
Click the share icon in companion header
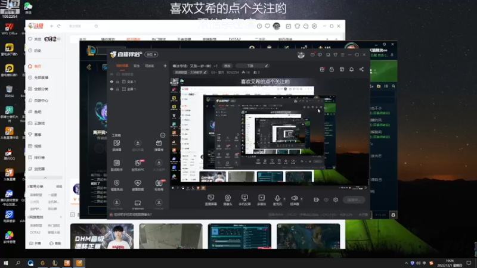tap(361, 69)
